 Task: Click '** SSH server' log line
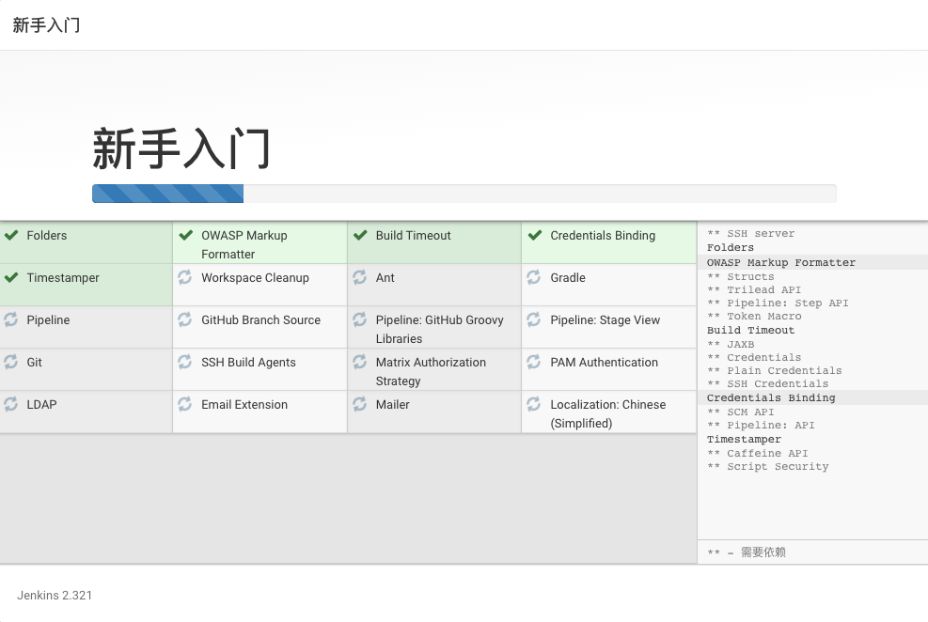coord(751,234)
